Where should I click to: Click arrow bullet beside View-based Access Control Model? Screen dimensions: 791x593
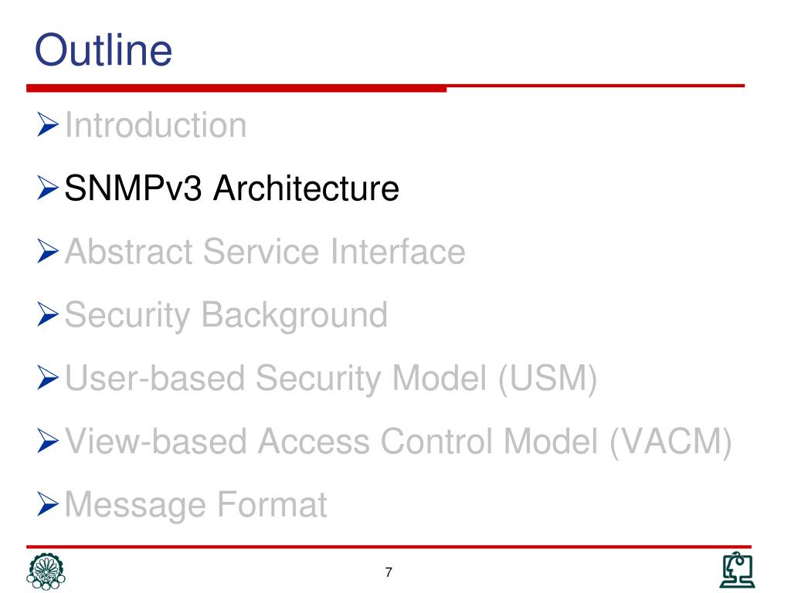coord(47,441)
